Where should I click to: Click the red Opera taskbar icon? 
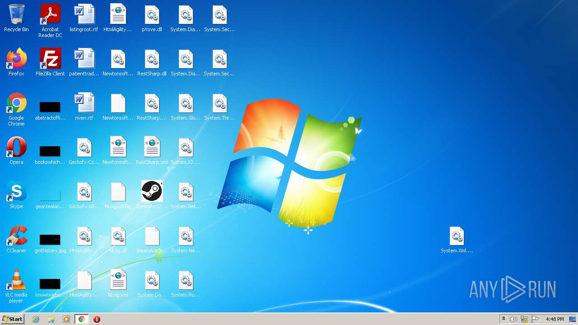point(97,319)
